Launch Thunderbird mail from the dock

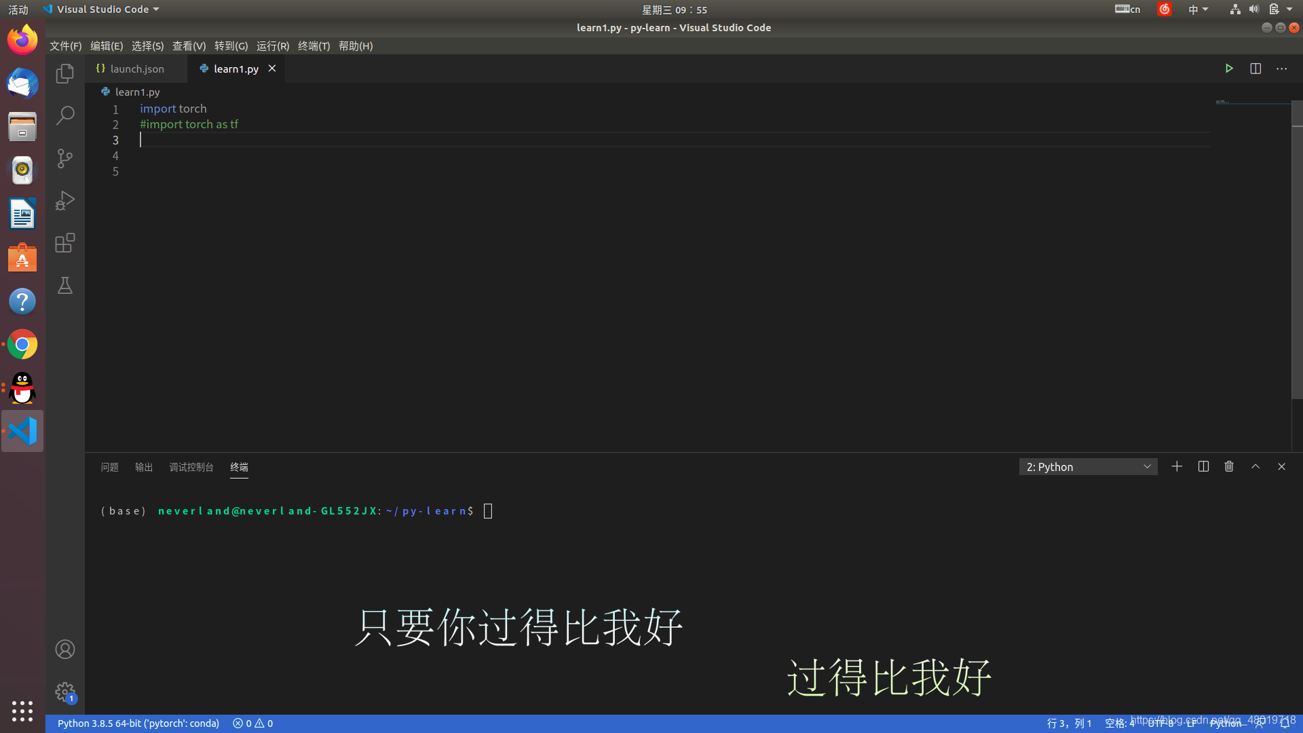coord(22,83)
